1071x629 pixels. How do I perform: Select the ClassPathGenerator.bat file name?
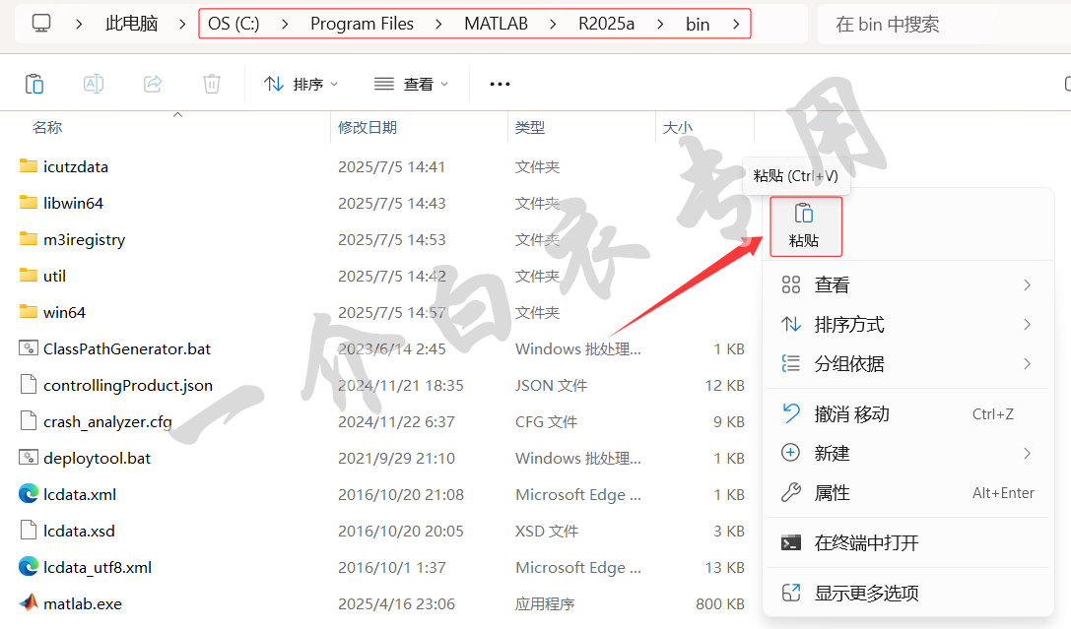(x=127, y=348)
